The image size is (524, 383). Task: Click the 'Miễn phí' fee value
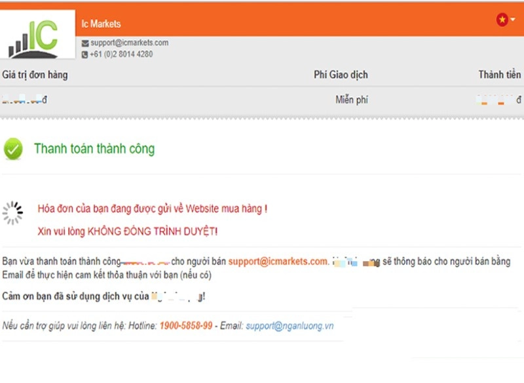352,99
